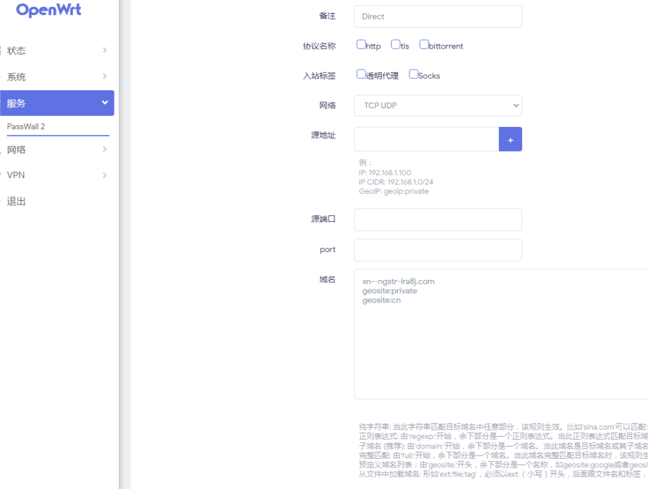The height and width of the screenshot is (489, 648).
Task: Expand the VPN sidebar chevron
Action: click(x=104, y=175)
